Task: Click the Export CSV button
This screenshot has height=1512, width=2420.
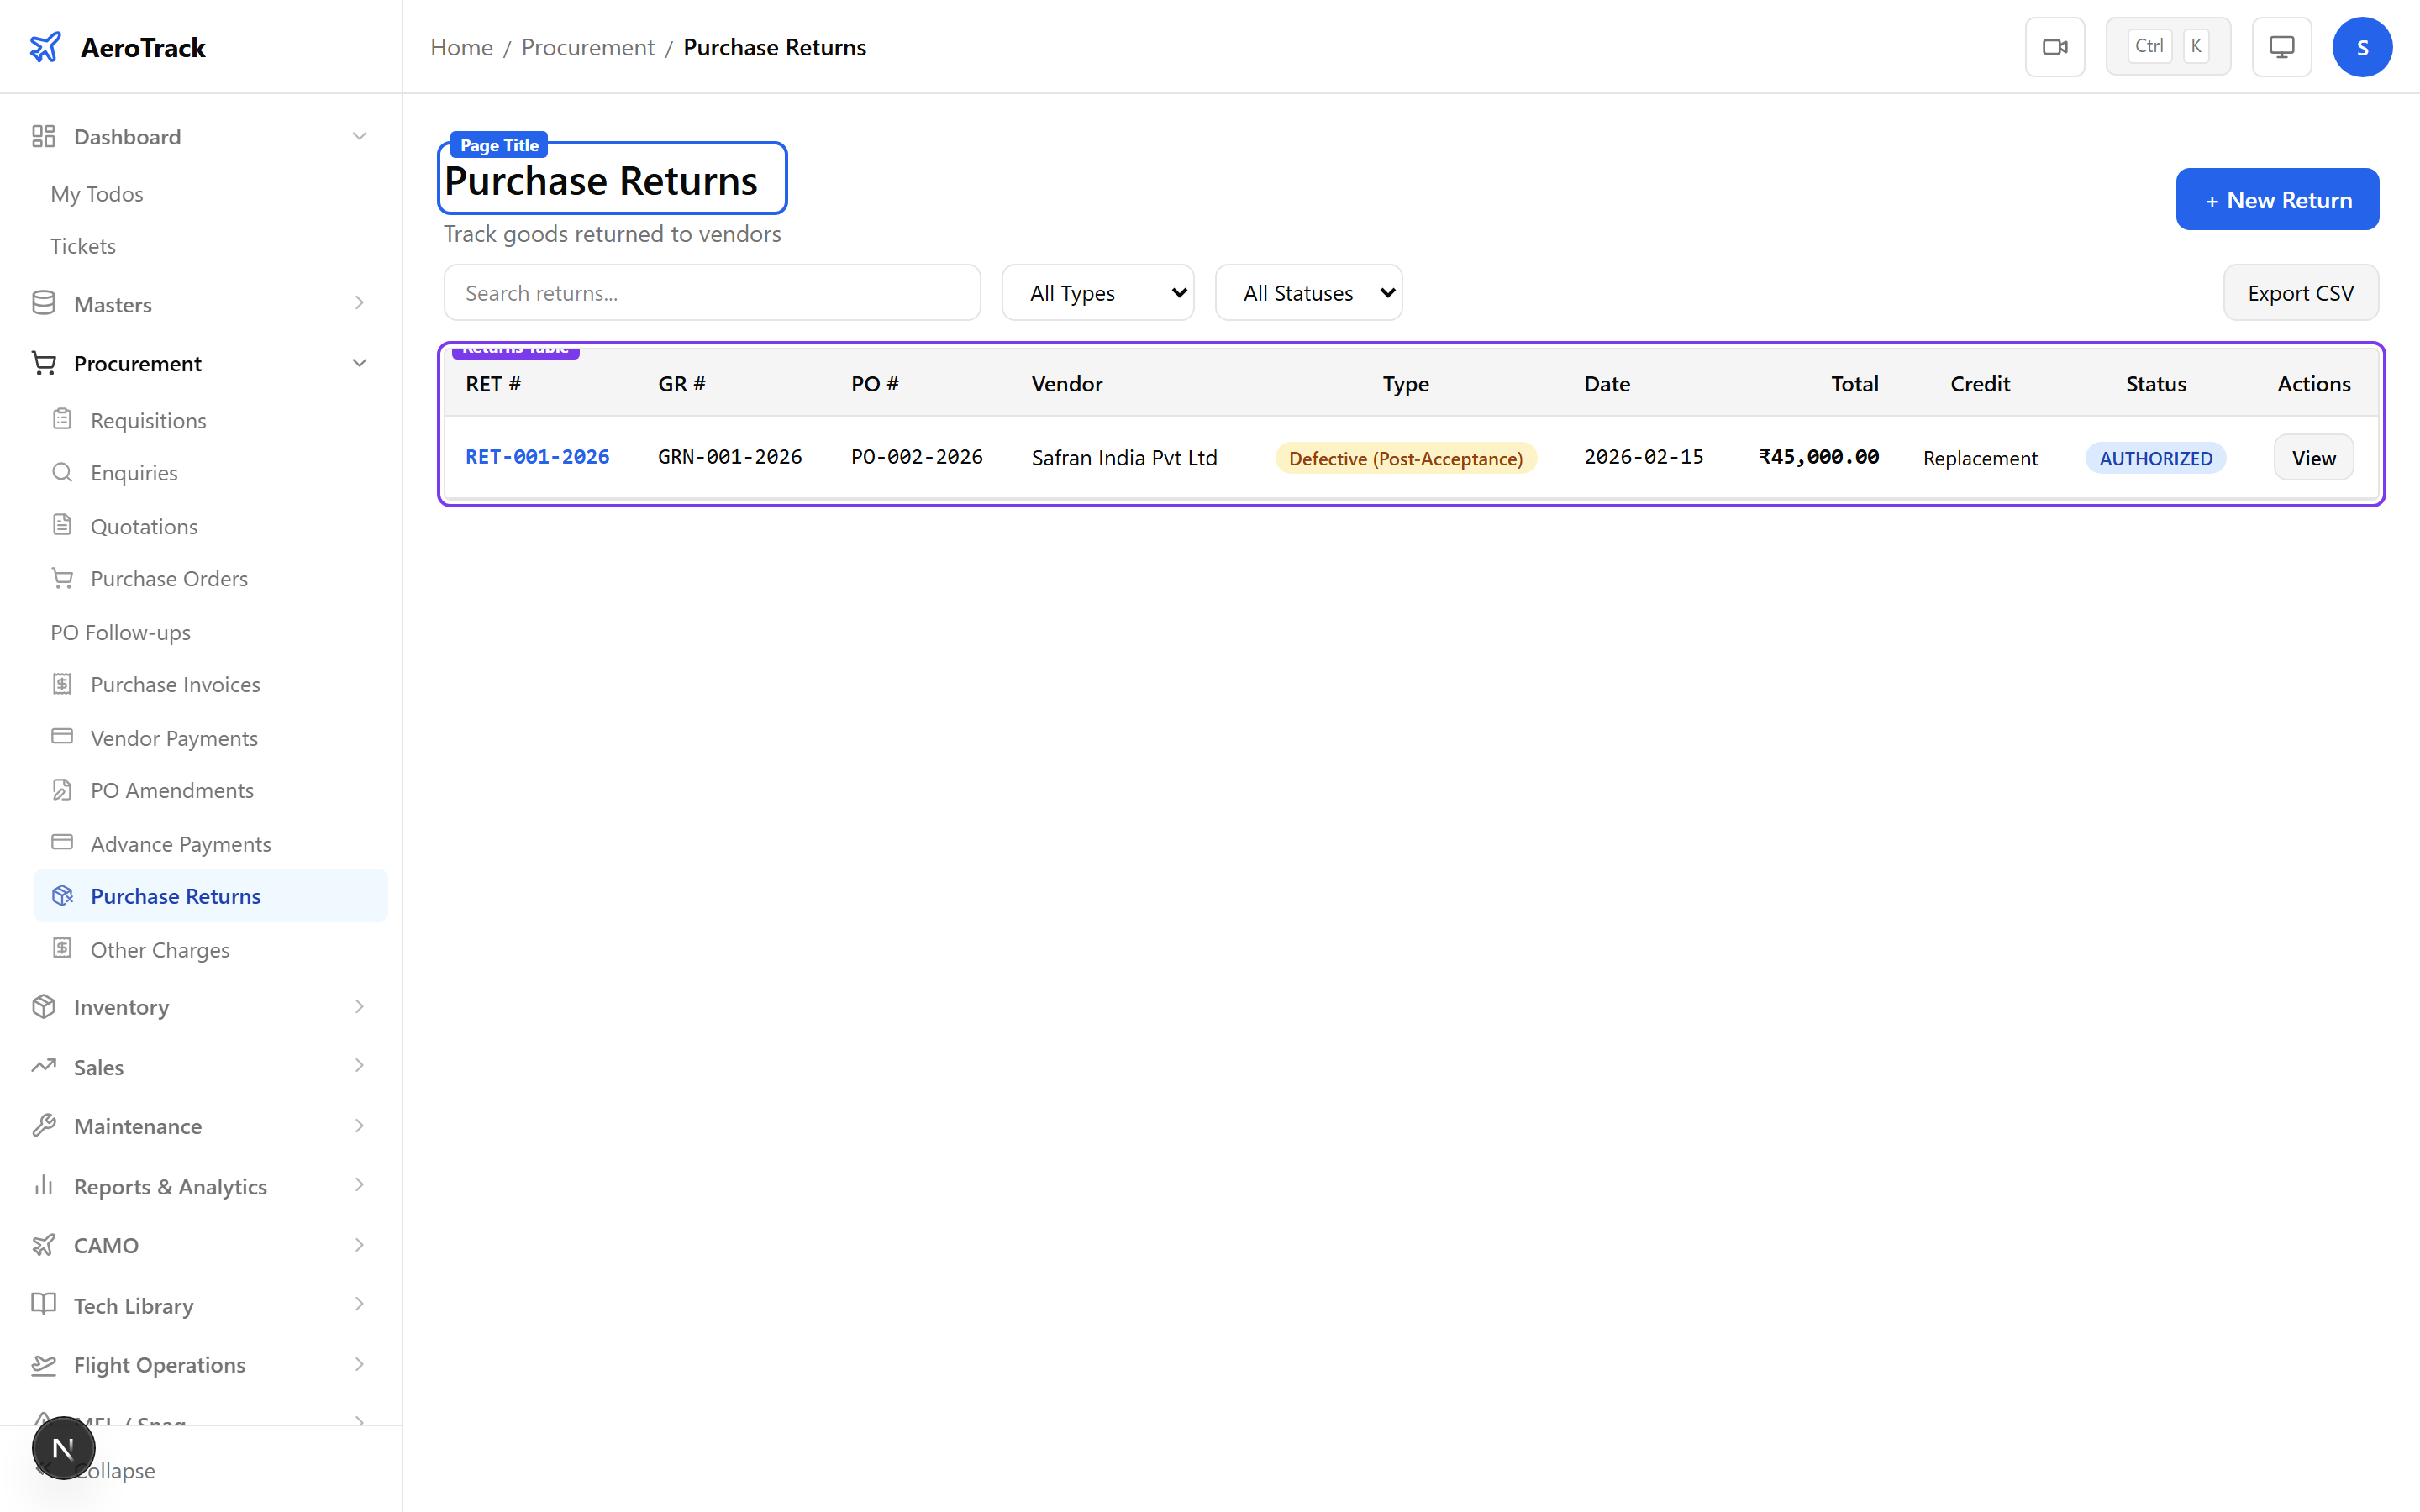Action: (2300, 292)
